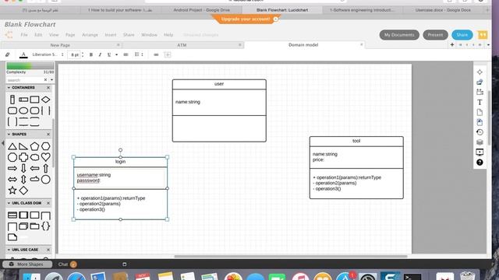Screen dimensions: 499x280
Task: Open the Layers icon in right dock
Action: (x=480, y=142)
